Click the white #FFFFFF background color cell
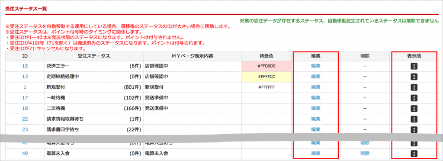The height and width of the screenshot is (161, 443). pos(266,87)
